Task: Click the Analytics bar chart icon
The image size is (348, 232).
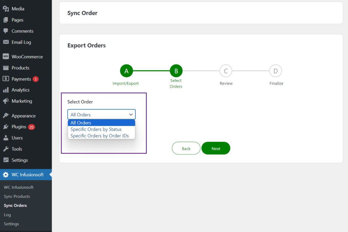Action: click(x=6, y=90)
